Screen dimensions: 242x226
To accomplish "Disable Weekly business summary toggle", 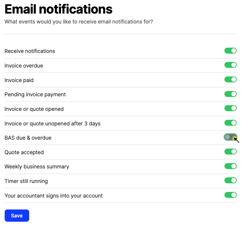I will coord(230,166).
